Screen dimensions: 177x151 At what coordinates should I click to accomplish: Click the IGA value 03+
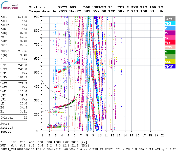point(153,11)
